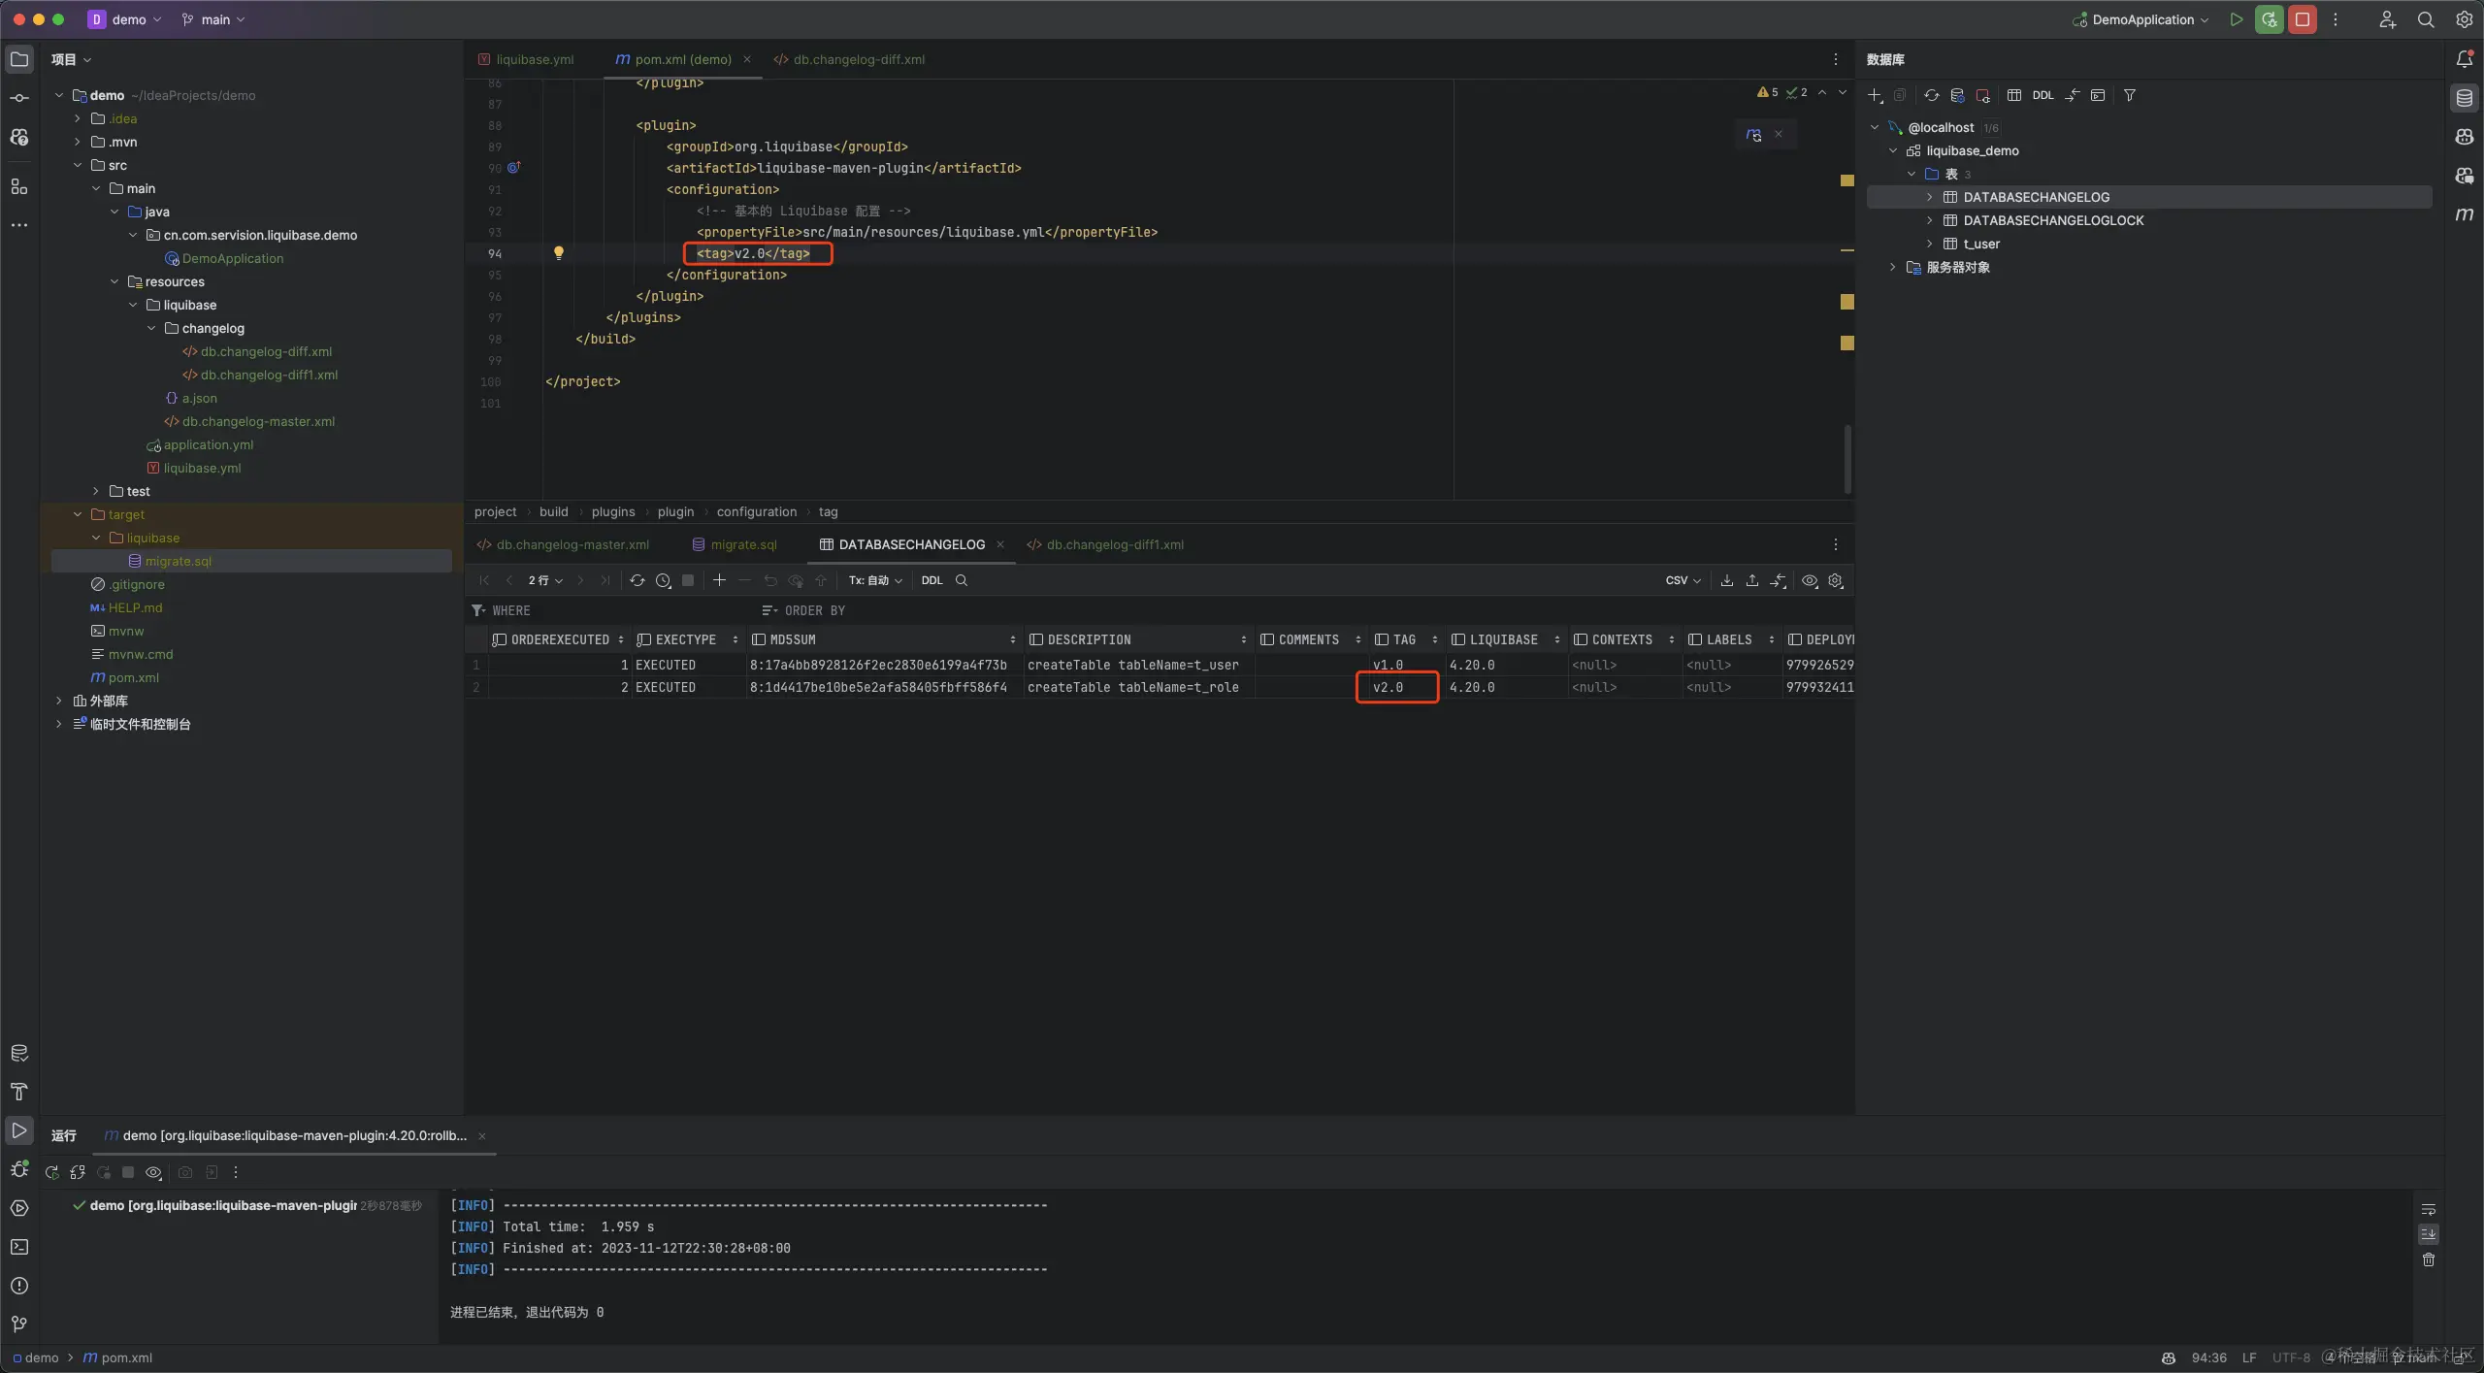The width and height of the screenshot is (2484, 1373).
Task: Toggle soft-wrap in Run console
Action: [2428, 1209]
